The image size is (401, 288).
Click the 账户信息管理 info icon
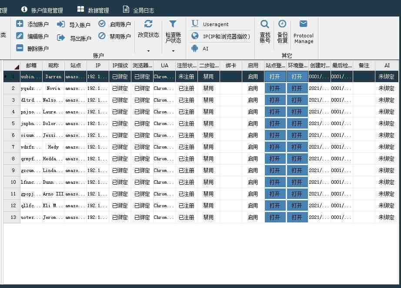click(x=24, y=10)
